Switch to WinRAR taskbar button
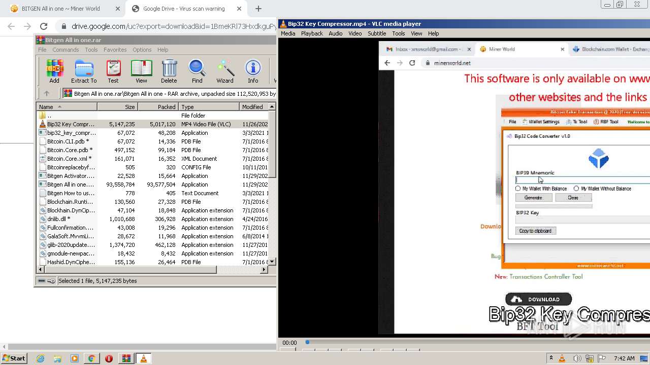The image size is (650, 365). [x=126, y=358]
